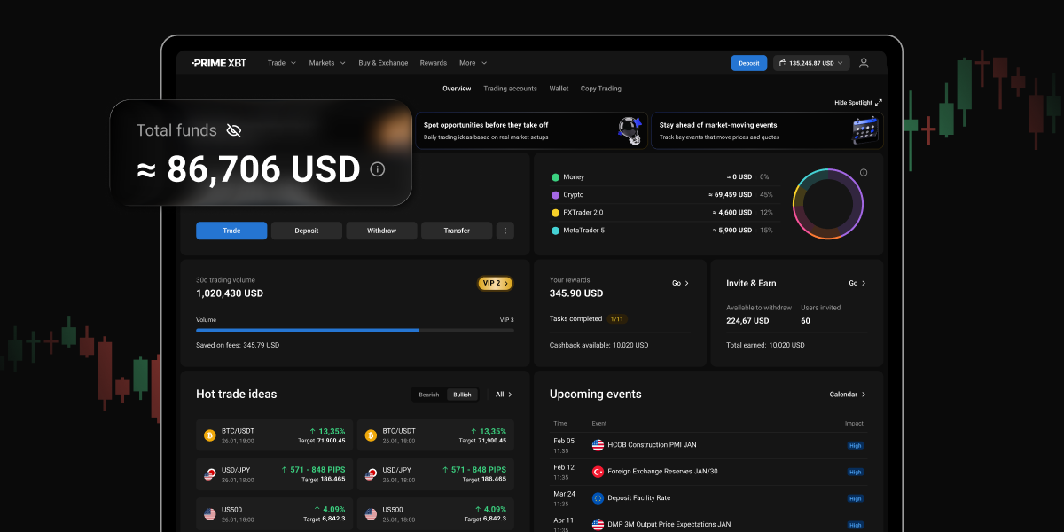
Task: Open Rewards in the top navigation
Action: click(x=434, y=63)
